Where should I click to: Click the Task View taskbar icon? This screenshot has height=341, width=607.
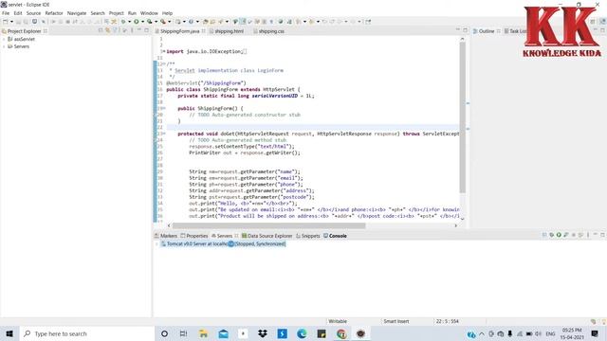(183, 333)
